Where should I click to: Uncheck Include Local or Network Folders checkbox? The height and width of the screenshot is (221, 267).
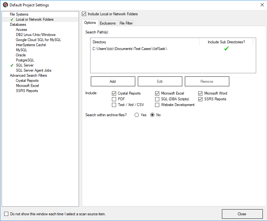click(84, 14)
